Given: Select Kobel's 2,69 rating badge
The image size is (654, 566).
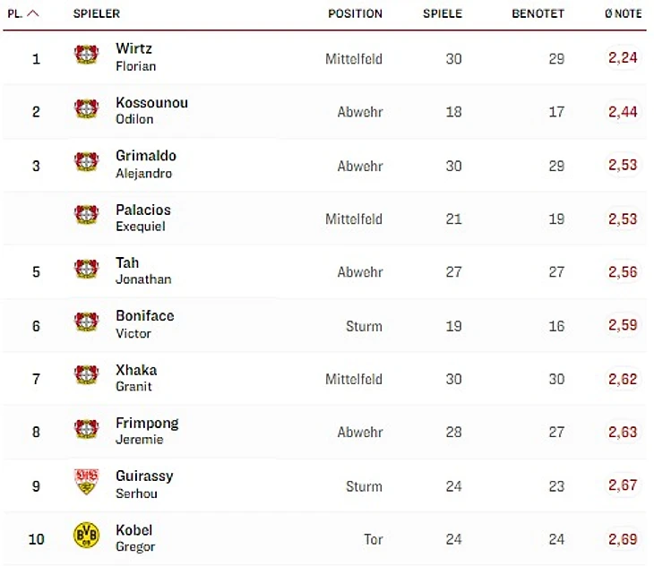Looking at the screenshot, I should tap(623, 539).
